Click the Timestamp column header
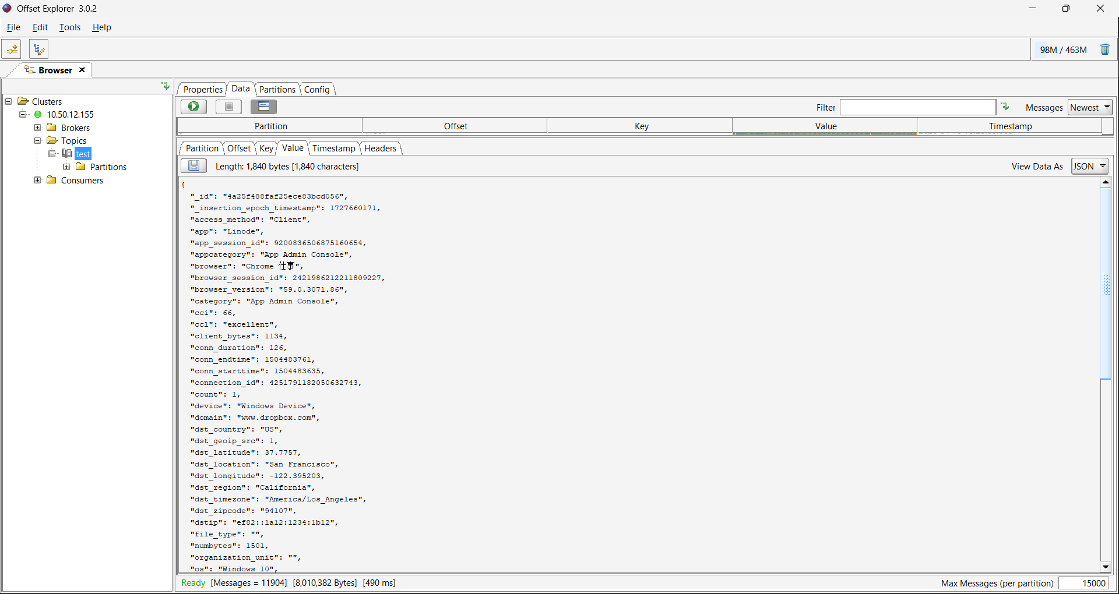Screen dimensions: 1119x594 [1010, 126]
